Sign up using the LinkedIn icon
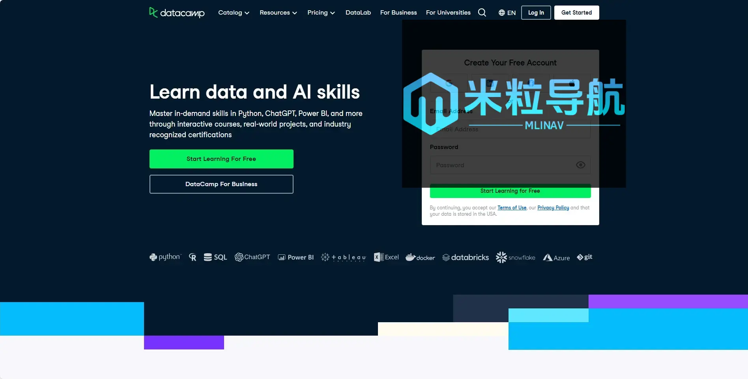Viewport: 748px width, 379px height. point(490,83)
